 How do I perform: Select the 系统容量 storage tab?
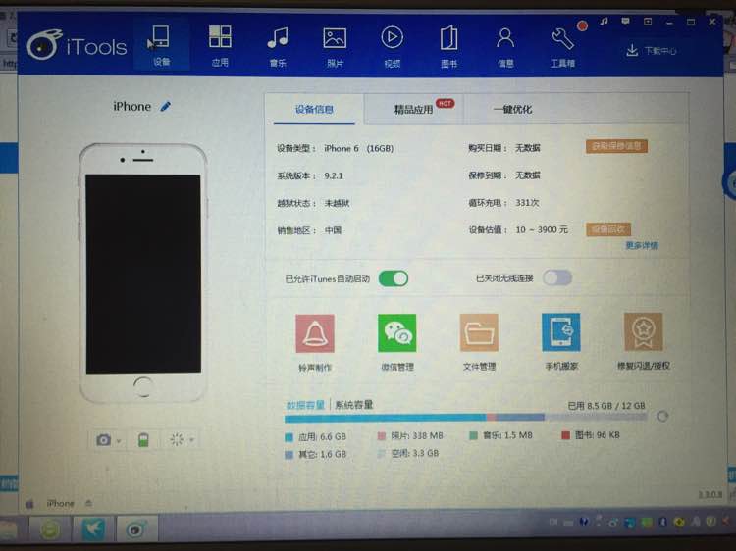coord(354,404)
